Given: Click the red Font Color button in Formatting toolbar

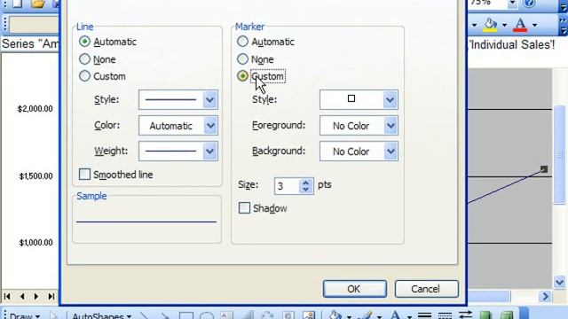Looking at the screenshot, I should [521, 26].
